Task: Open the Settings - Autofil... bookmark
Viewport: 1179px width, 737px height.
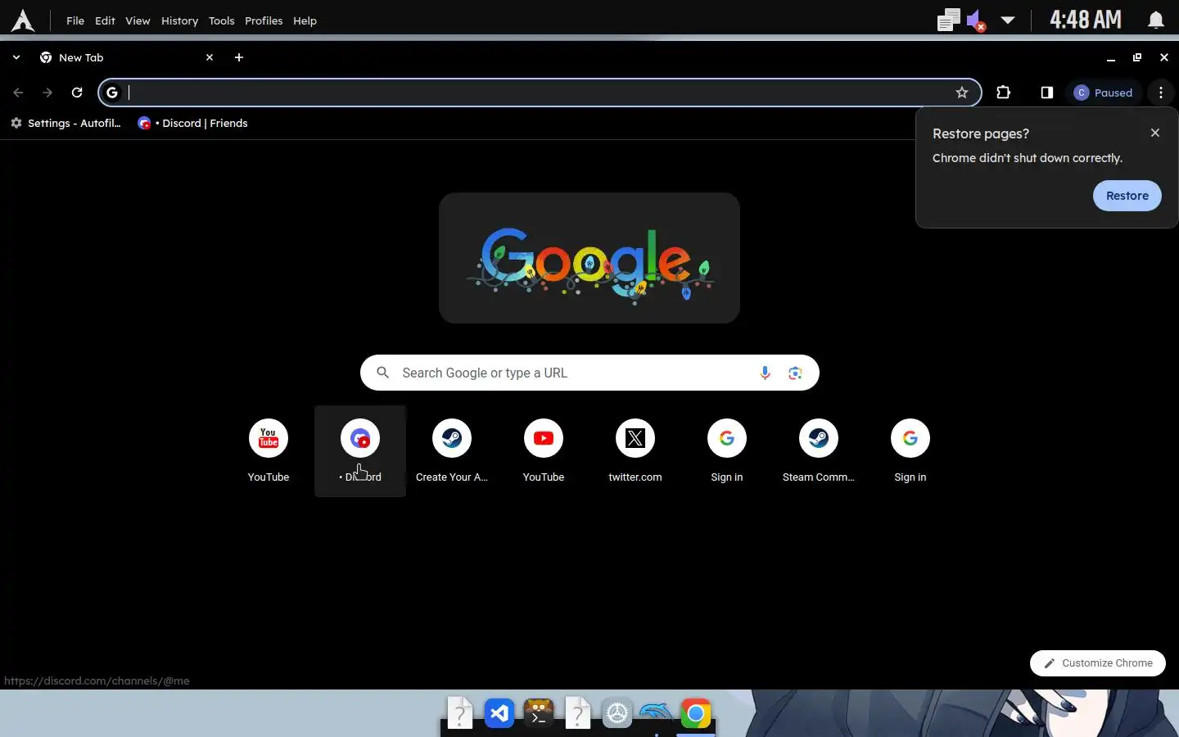Action: 65,123
